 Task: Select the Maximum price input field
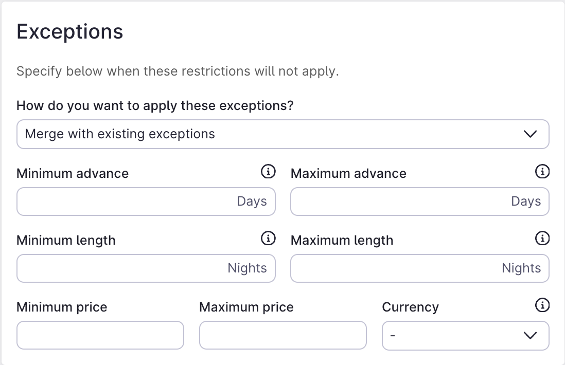point(282,335)
